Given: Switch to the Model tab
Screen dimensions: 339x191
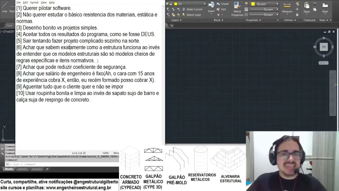Looking at the screenshot, I should (x=9, y=169).
